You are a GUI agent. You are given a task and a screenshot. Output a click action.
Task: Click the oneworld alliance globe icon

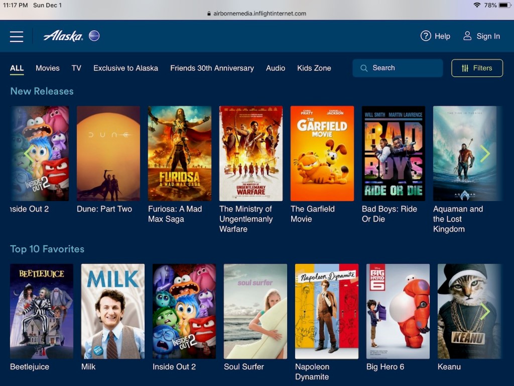point(94,36)
